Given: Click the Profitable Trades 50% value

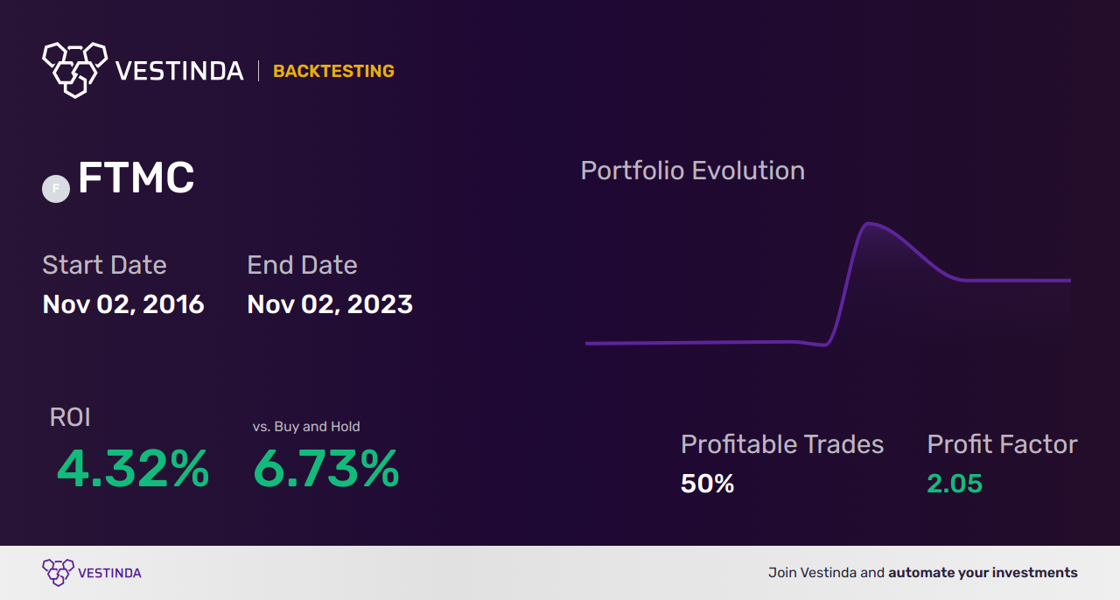Looking at the screenshot, I should tap(707, 484).
